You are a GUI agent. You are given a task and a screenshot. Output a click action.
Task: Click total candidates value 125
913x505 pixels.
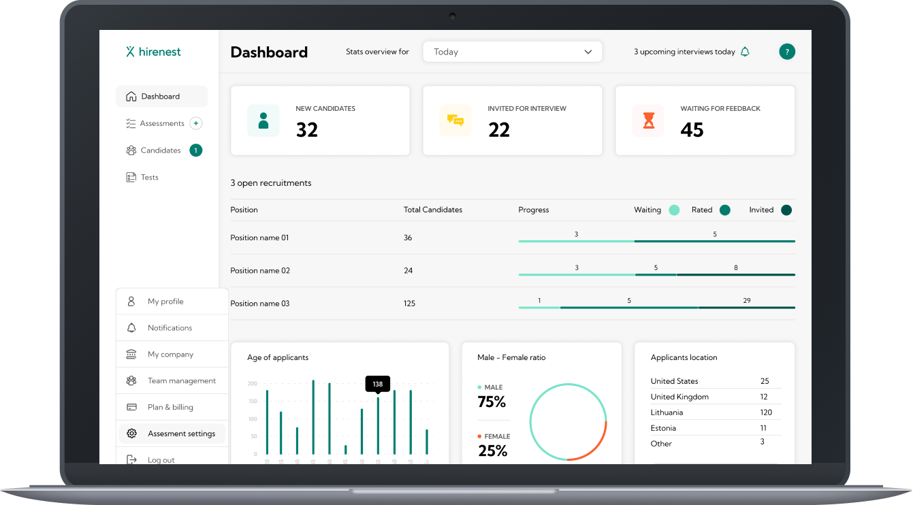pyautogui.click(x=409, y=304)
